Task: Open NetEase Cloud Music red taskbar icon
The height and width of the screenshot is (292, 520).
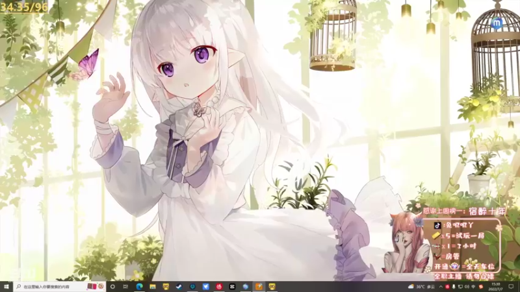Action: 219,286
